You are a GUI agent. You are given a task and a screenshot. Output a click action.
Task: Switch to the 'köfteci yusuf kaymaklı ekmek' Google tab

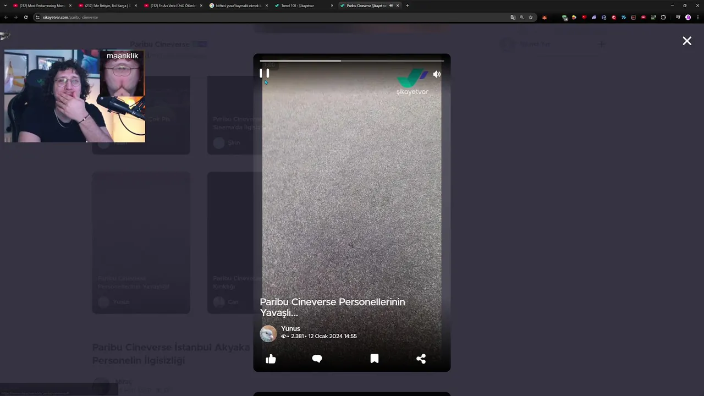pos(238,5)
